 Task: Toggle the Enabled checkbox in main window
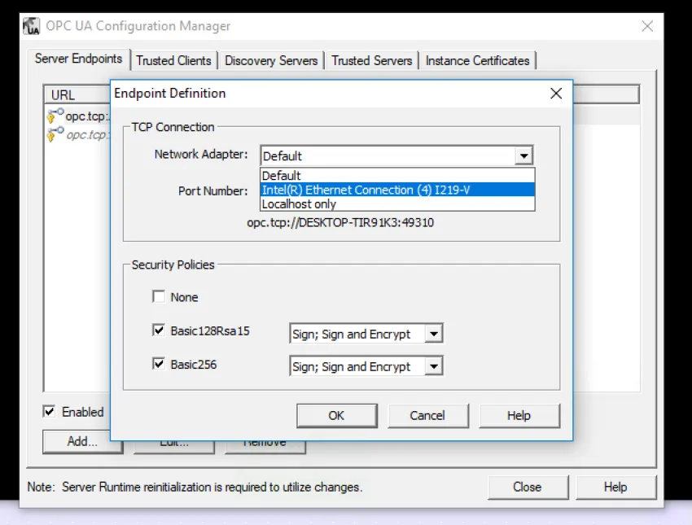tap(49, 411)
